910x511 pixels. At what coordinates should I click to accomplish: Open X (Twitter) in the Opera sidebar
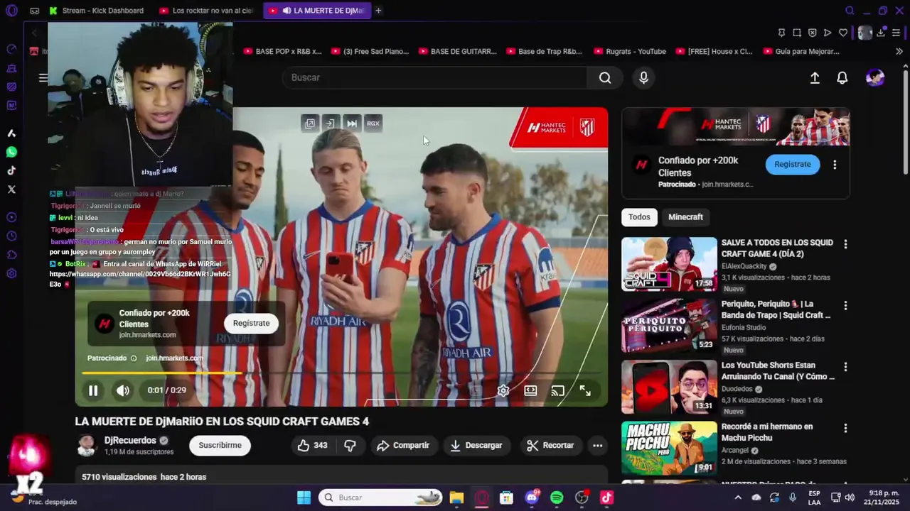click(x=11, y=189)
